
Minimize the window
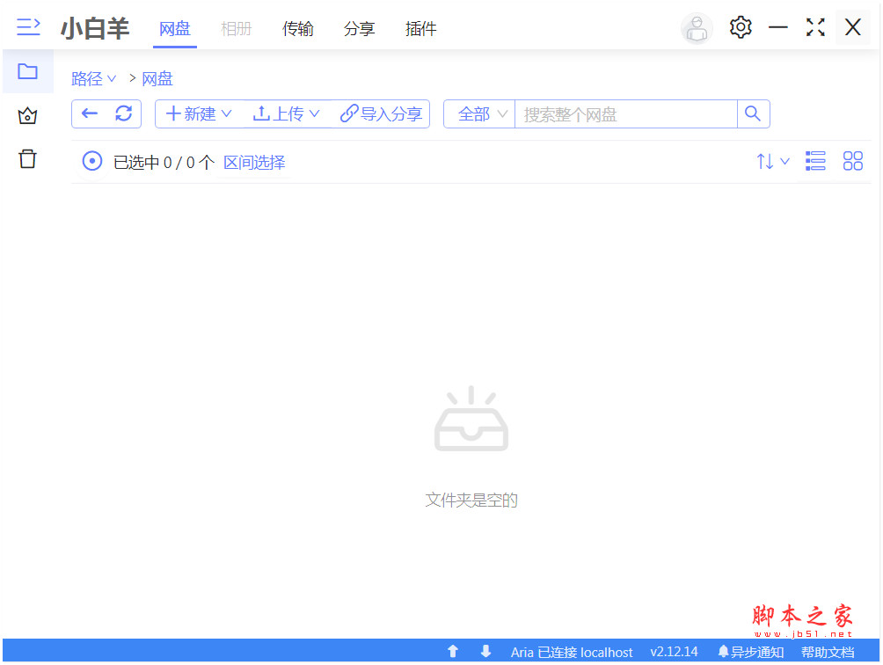[777, 27]
